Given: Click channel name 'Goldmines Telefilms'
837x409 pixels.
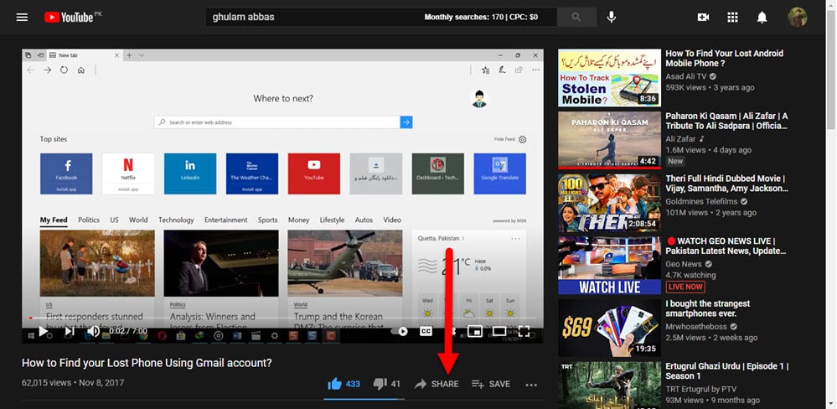Looking at the screenshot, I should tap(701, 201).
